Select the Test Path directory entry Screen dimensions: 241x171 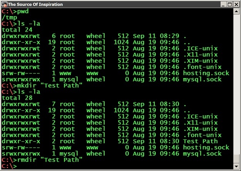coord(201,141)
